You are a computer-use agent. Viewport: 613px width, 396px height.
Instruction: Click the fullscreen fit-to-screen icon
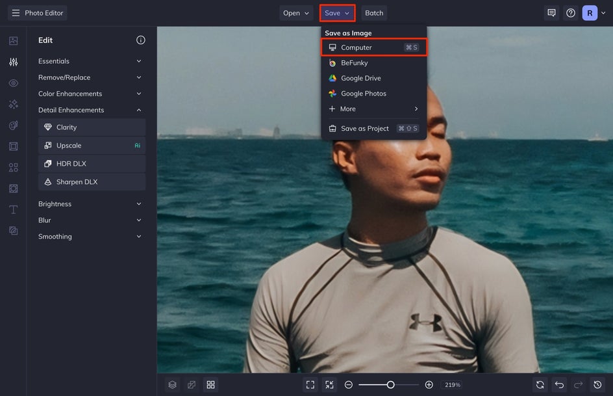pyautogui.click(x=310, y=385)
